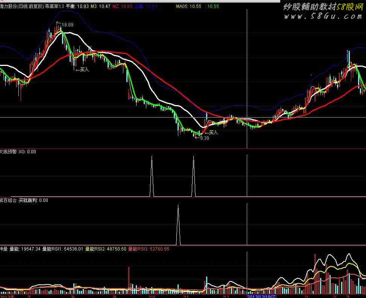Click the 买入 marker near the 18.89 peak
Image resolution: width=366 pixels, height=298 pixels.
point(82,69)
